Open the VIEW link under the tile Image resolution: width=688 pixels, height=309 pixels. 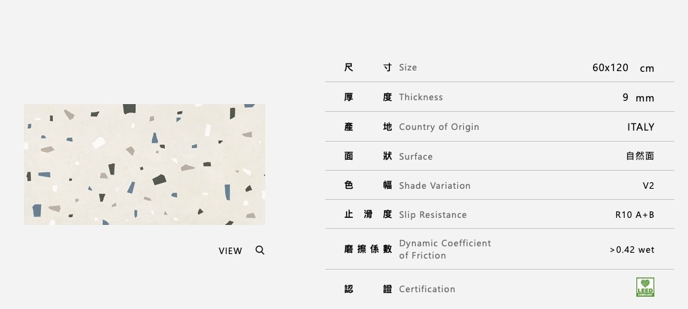pos(230,251)
